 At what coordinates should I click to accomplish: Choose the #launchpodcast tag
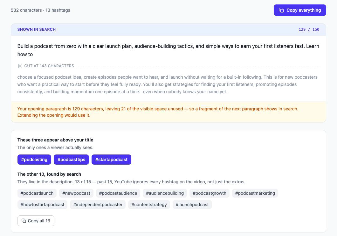(192, 205)
